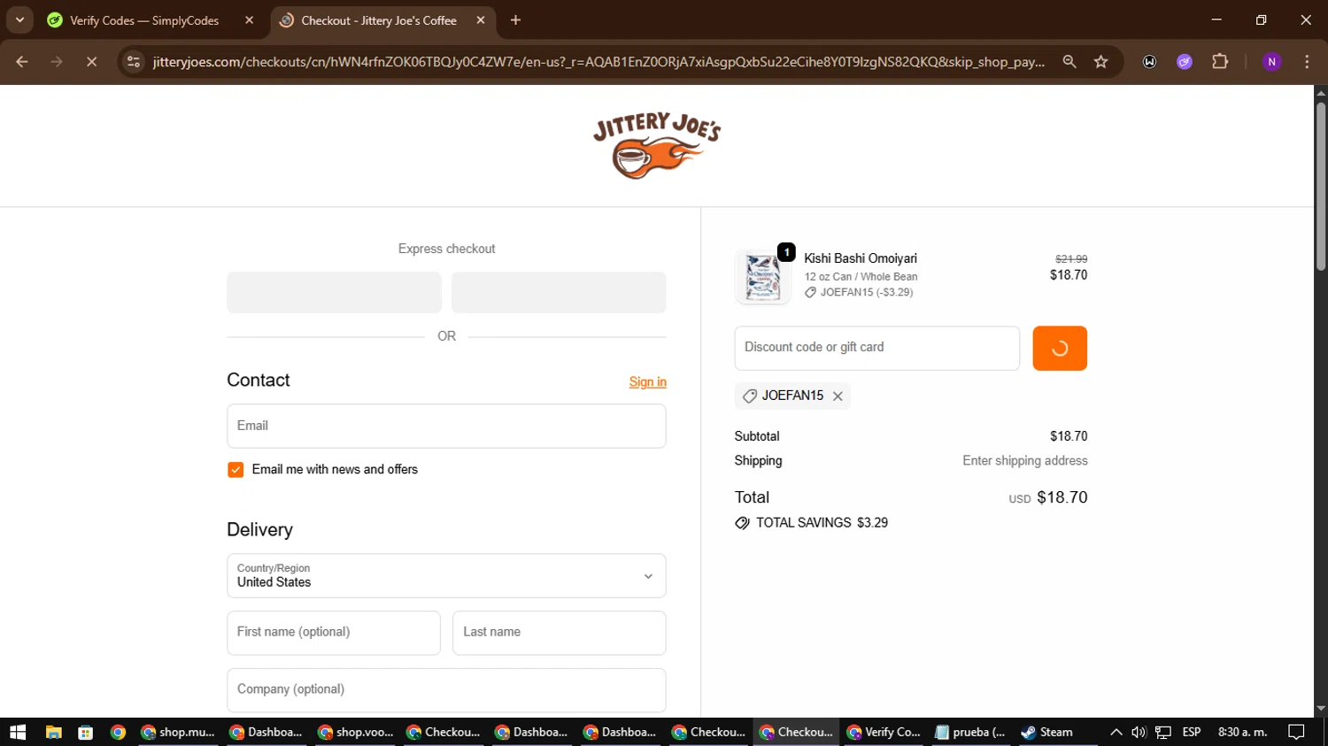Click the Discount code or gift card field
The height and width of the screenshot is (746, 1328).
(876, 348)
